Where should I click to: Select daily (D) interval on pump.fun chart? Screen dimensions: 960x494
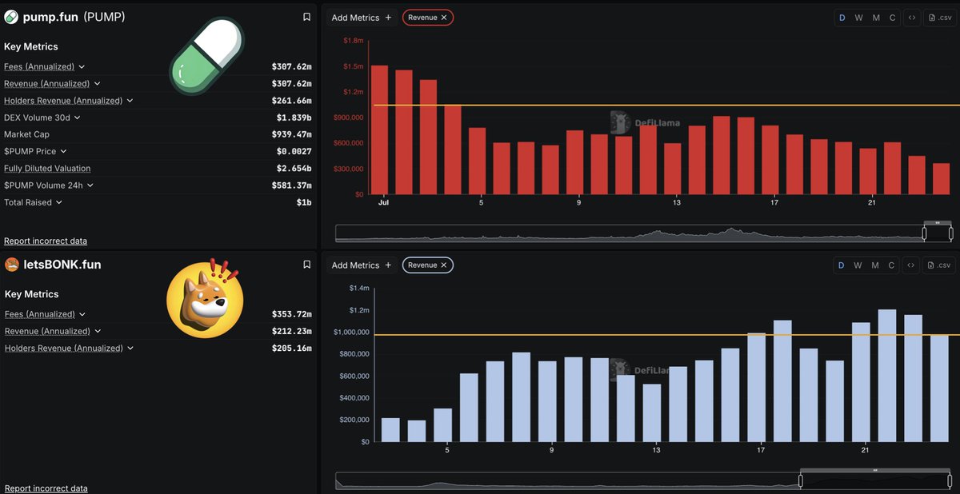coord(842,18)
